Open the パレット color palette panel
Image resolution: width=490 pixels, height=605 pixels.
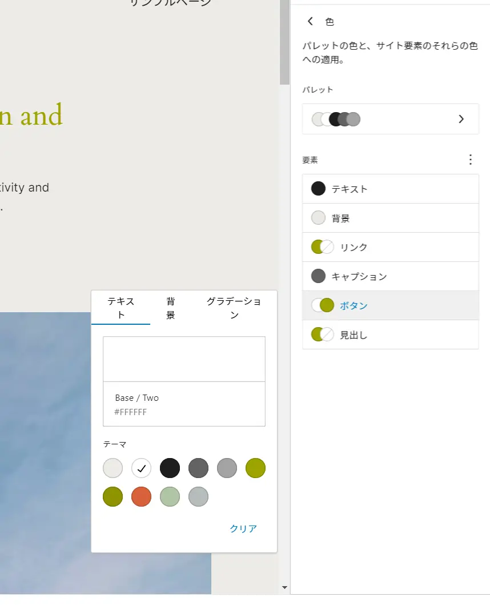(390, 119)
